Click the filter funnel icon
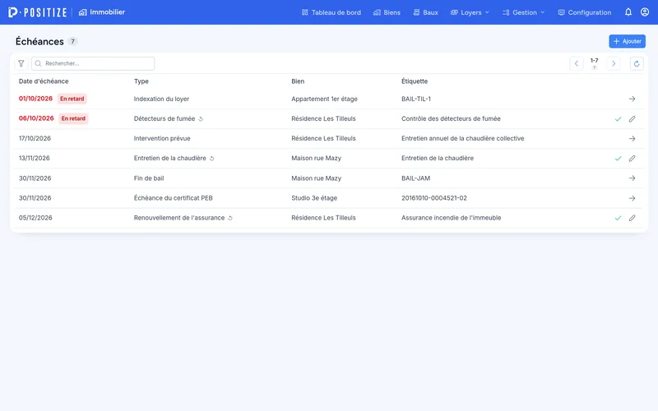 (21, 63)
